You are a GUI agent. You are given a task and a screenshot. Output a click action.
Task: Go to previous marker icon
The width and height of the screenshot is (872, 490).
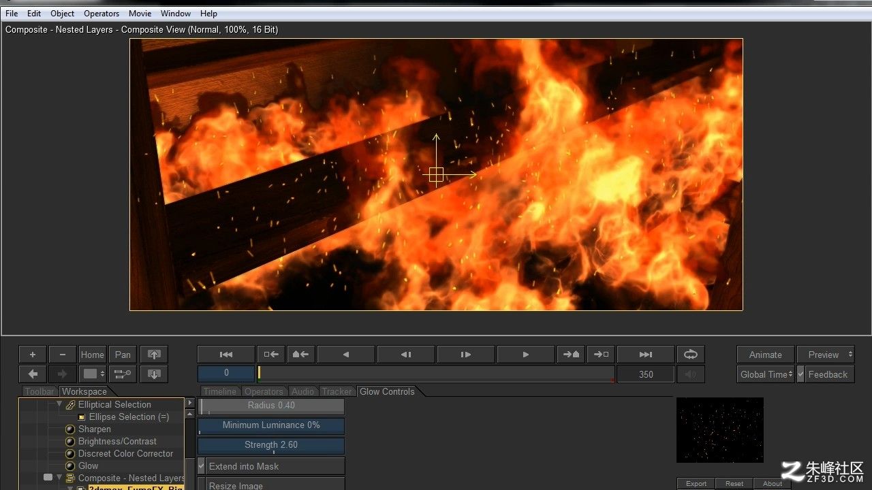[271, 355]
